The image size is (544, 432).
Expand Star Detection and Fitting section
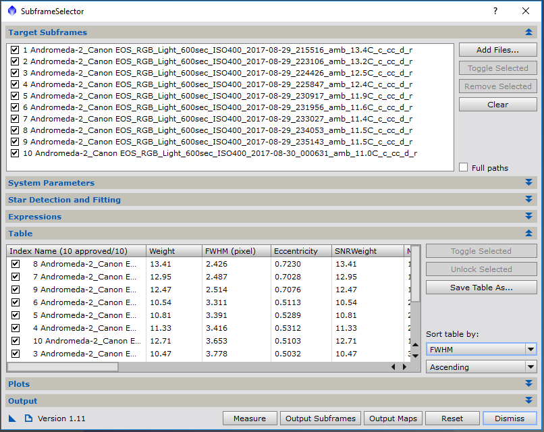click(528, 200)
